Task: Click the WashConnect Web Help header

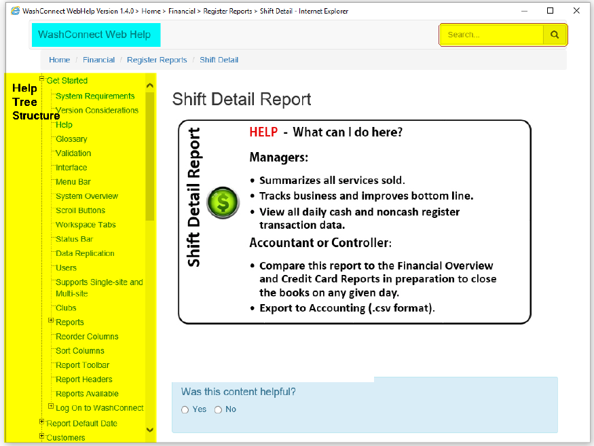Action: pos(94,35)
